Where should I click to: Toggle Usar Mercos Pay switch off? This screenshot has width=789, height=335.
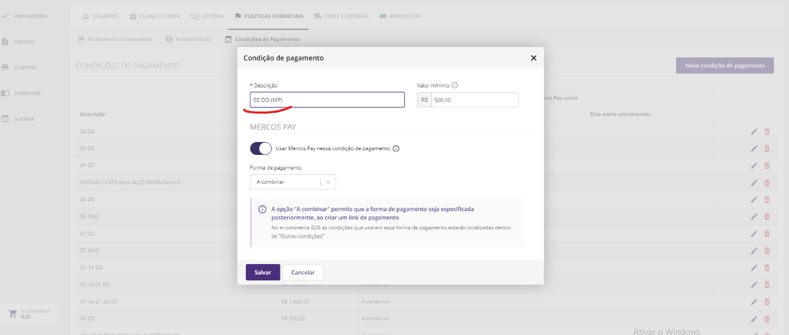pos(261,148)
